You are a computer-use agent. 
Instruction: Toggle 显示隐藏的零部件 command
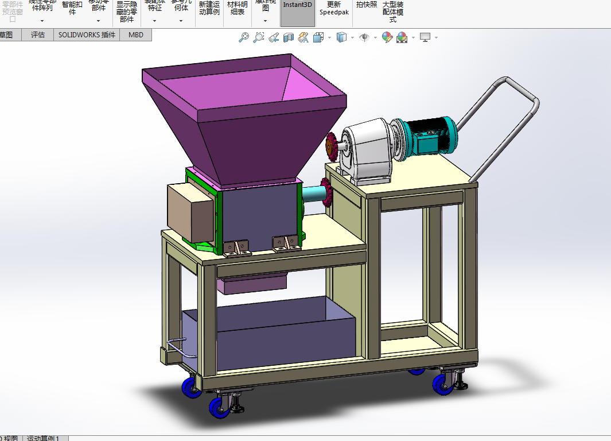coord(127,11)
